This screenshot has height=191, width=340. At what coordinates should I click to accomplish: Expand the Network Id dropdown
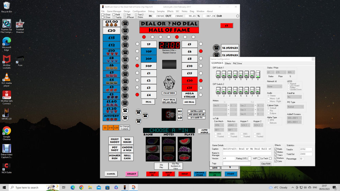[274, 86]
